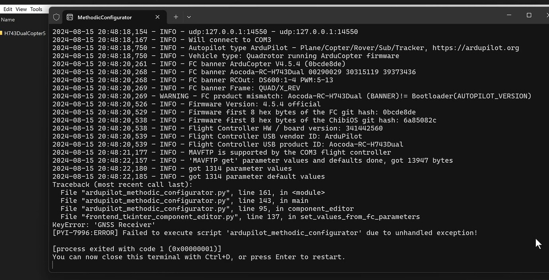This screenshot has width=549, height=280.
Task: Select the FC product mismatch WARNING log line
Action: click(278, 96)
